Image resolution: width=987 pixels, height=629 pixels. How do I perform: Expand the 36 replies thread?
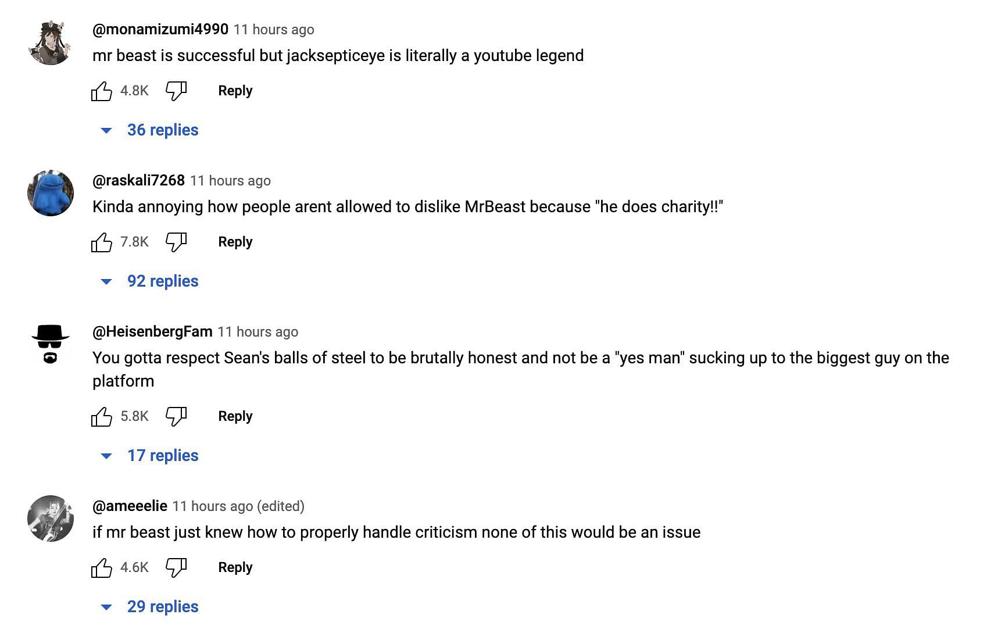tap(150, 130)
